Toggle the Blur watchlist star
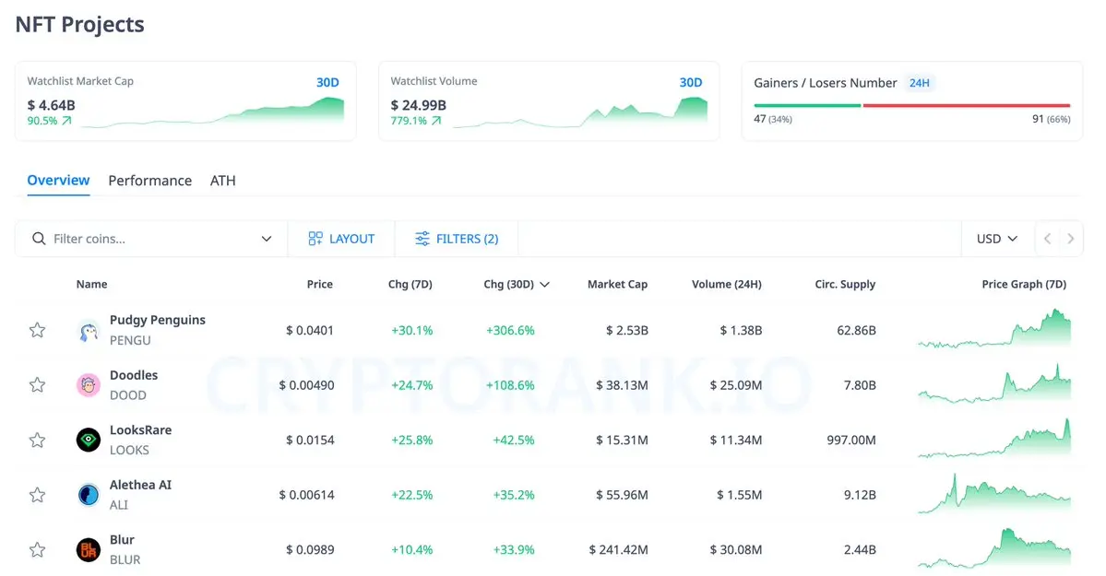1106x576 pixels. (x=38, y=550)
